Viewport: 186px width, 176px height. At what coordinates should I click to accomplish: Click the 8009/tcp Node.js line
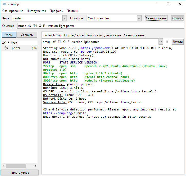click(x=89, y=81)
